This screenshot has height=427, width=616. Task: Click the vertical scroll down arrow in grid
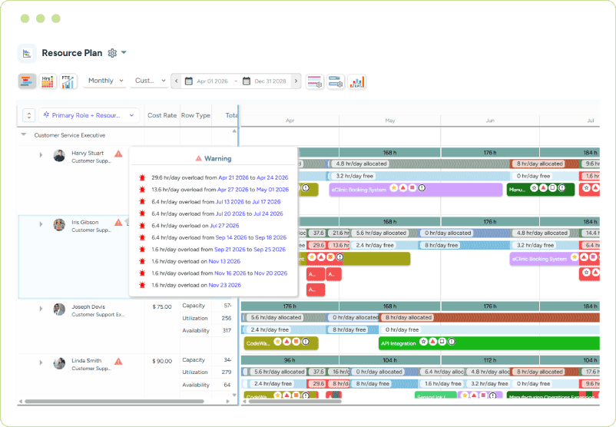(234, 396)
